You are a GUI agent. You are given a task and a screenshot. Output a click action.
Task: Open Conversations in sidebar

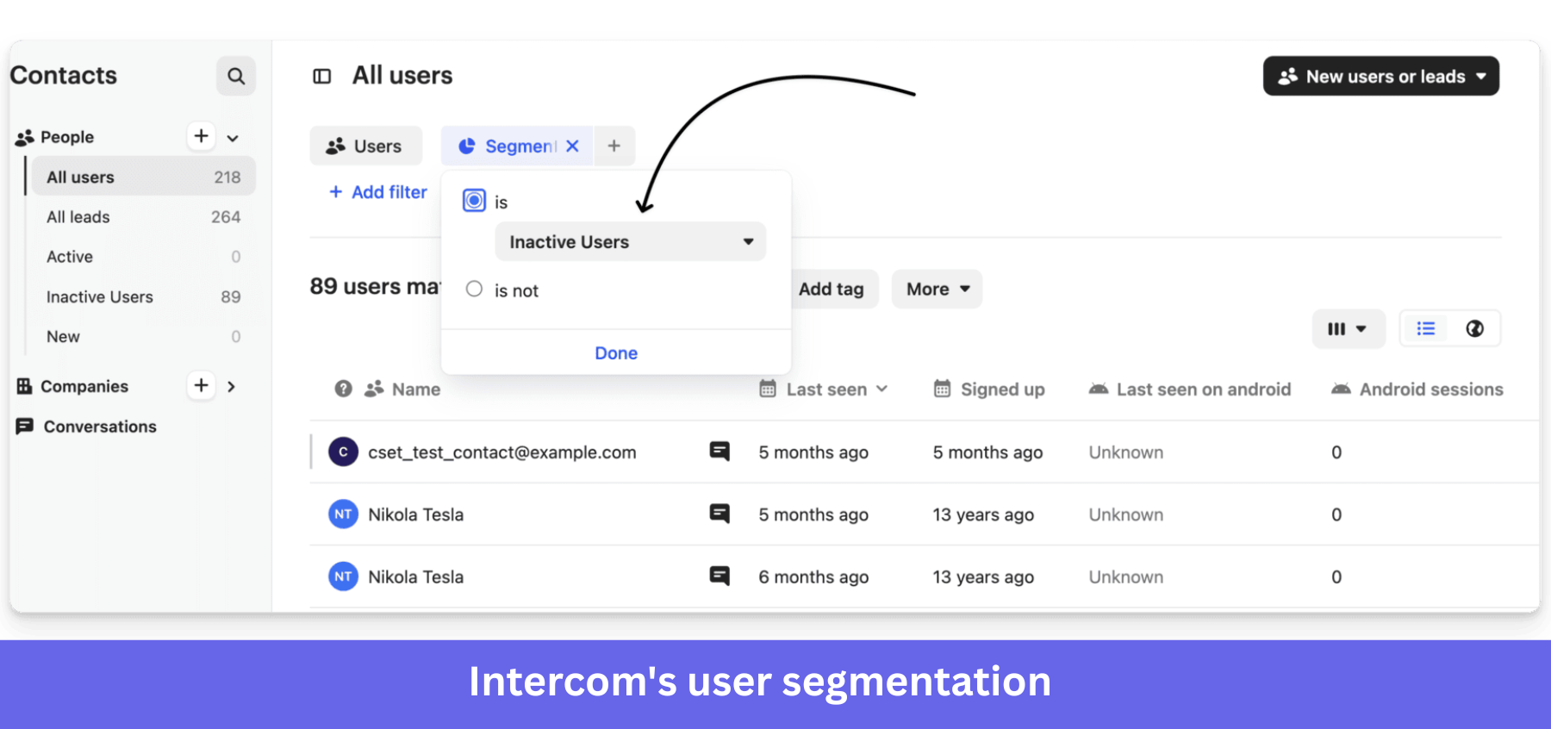(x=100, y=427)
